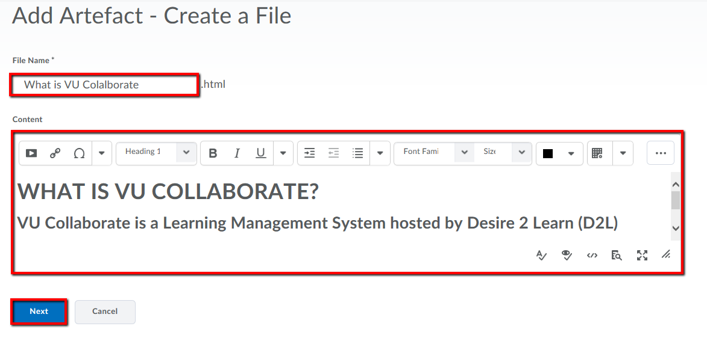Open the Heading 1 format dropdown
707x341 pixels.
(157, 153)
